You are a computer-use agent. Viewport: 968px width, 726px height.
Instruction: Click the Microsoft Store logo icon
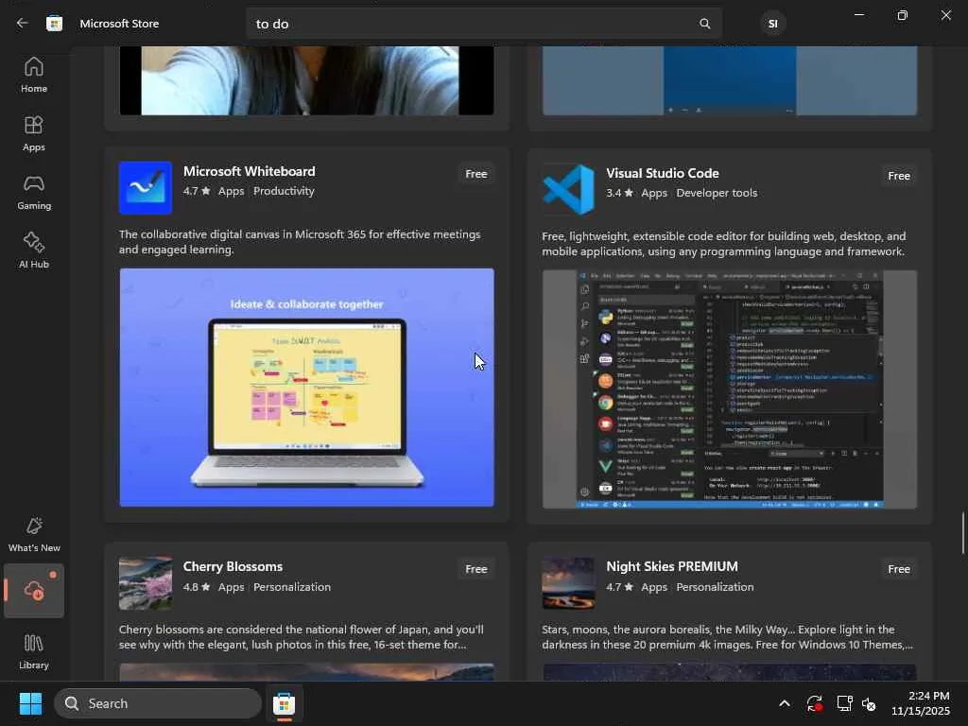54,24
